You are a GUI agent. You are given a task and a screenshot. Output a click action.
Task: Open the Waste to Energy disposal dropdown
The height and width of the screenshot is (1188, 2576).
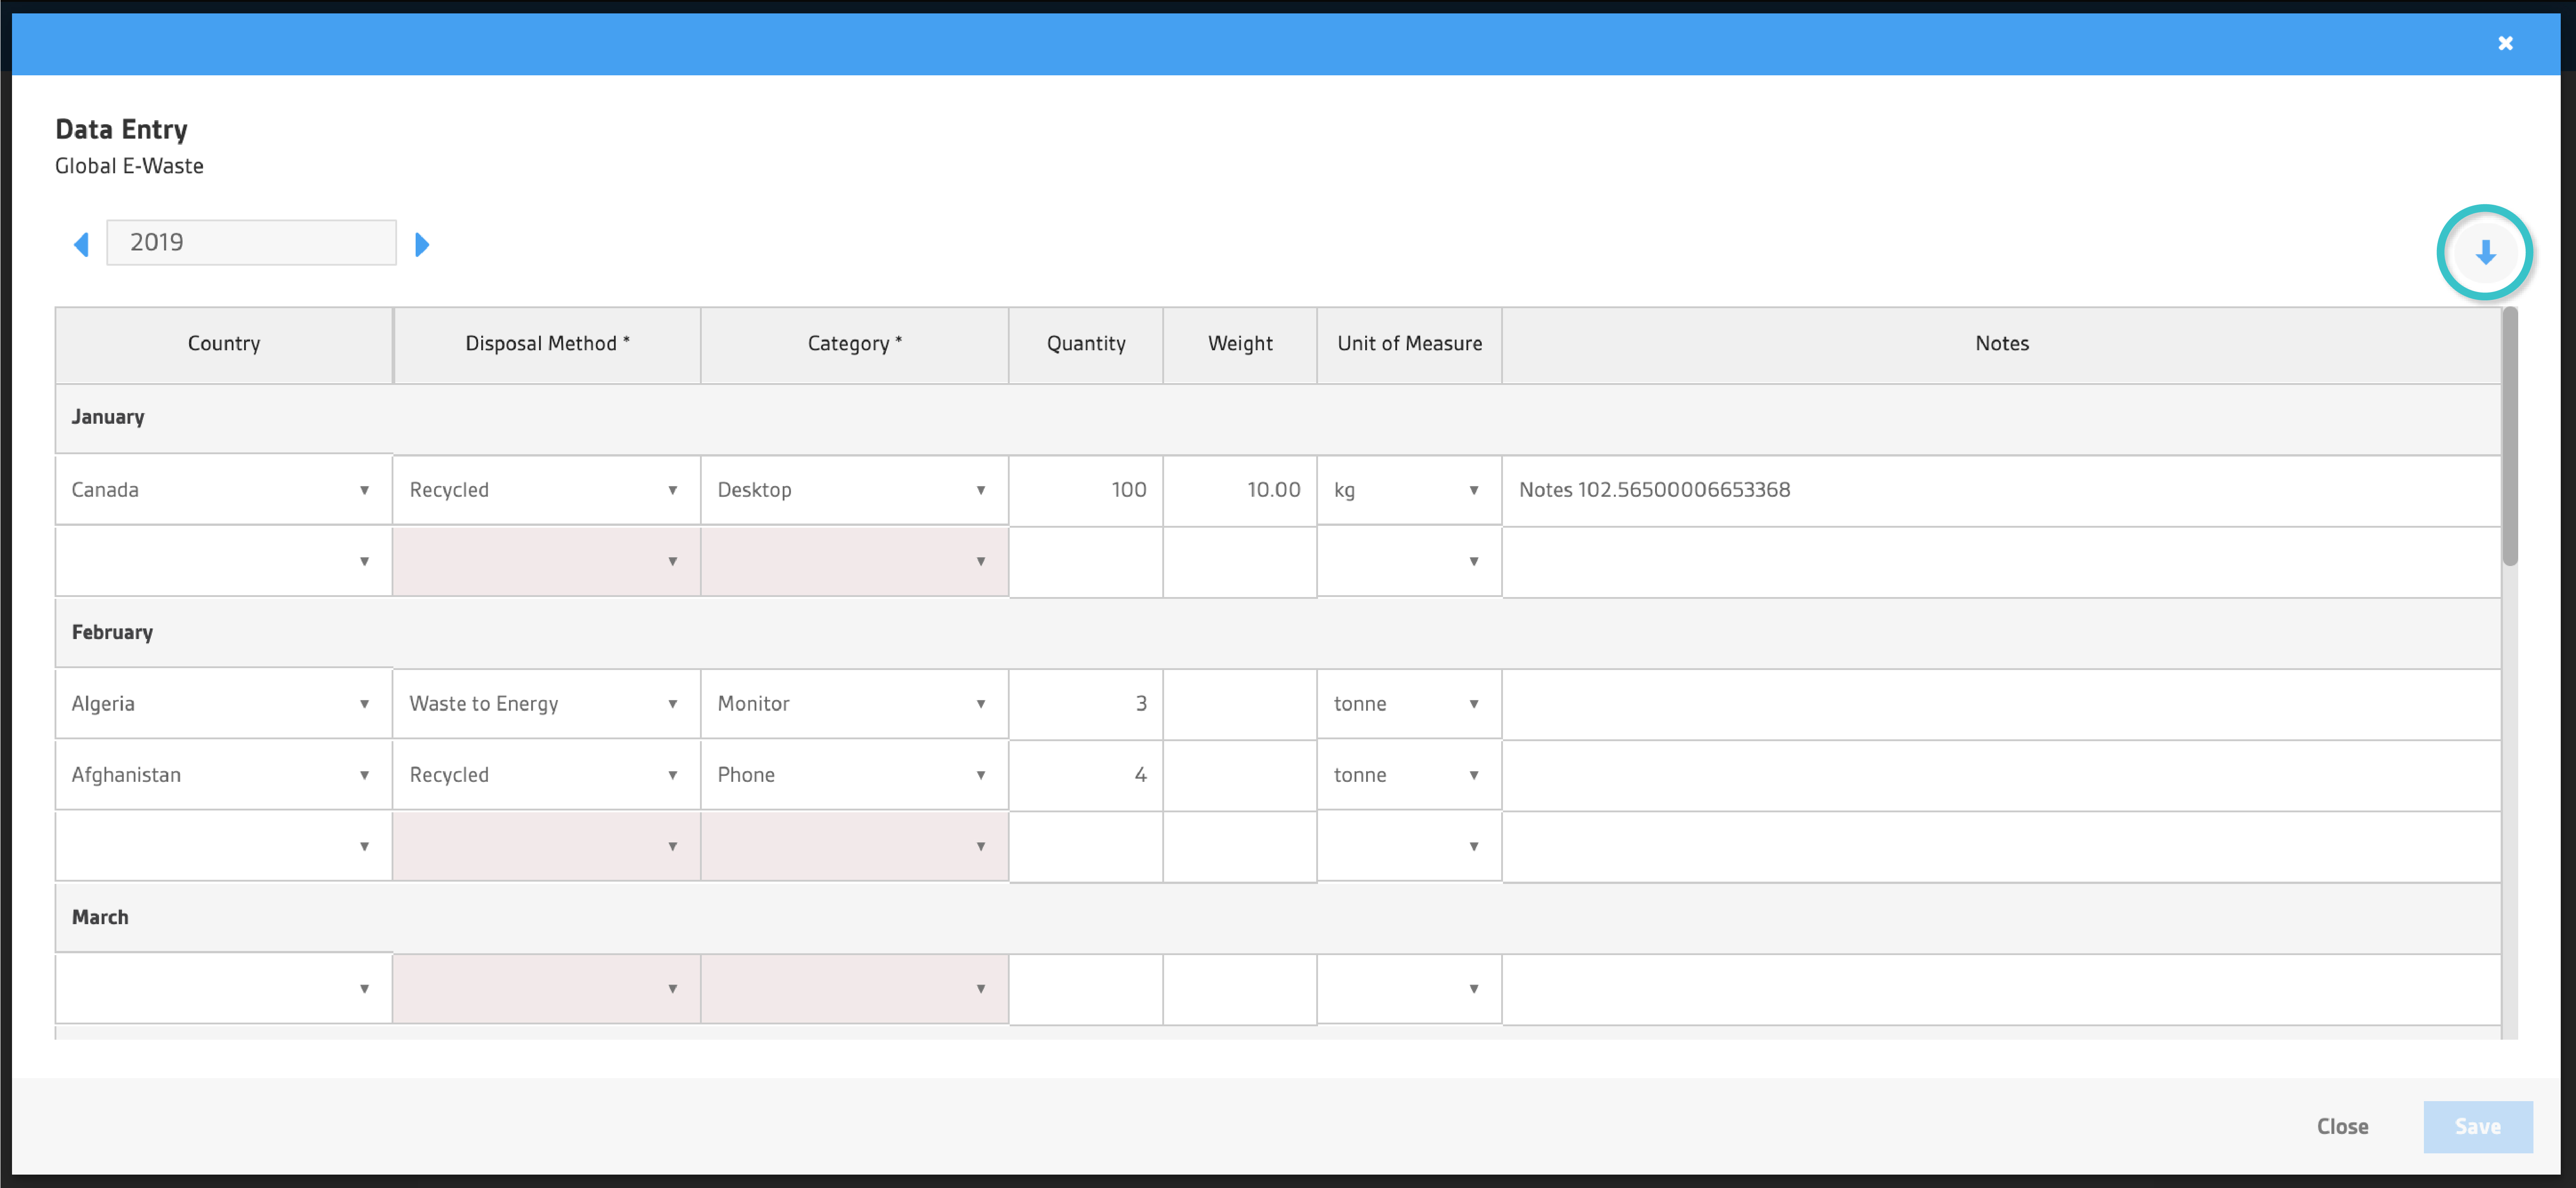click(x=547, y=703)
